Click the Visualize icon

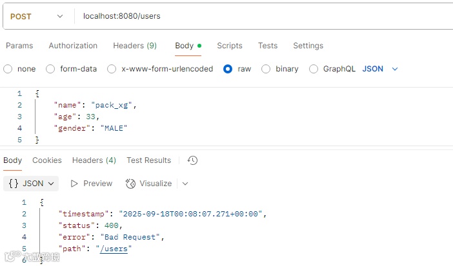[x=131, y=184]
